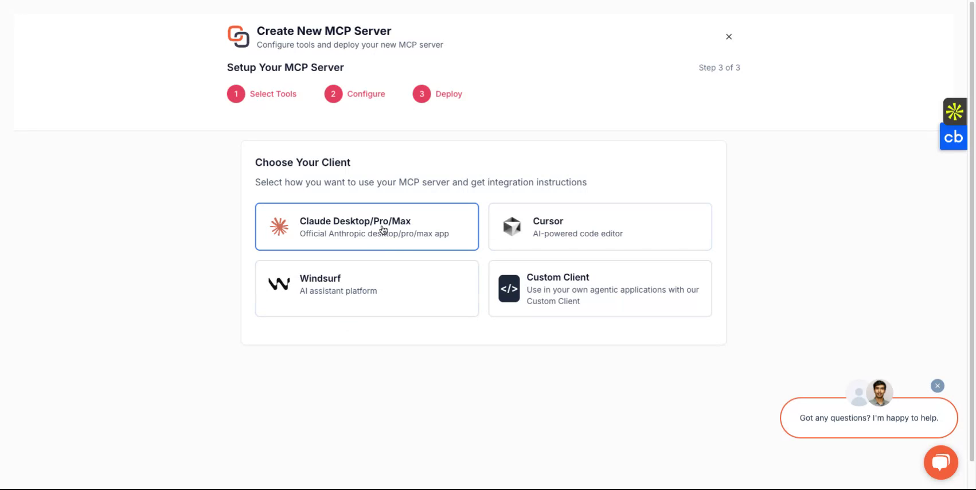The image size is (976, 490).
Task: Click the orange linked-squares app logo
Action: 239,37
